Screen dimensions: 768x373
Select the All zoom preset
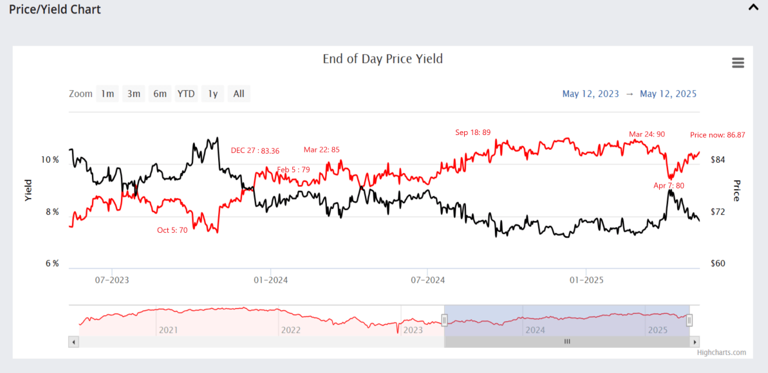tap(239, 93)
